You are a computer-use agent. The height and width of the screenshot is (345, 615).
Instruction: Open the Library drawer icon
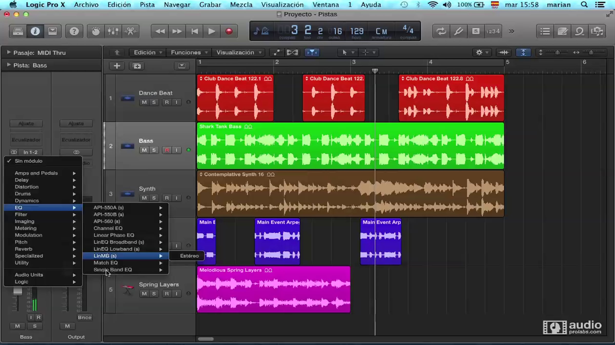[18, 31]
